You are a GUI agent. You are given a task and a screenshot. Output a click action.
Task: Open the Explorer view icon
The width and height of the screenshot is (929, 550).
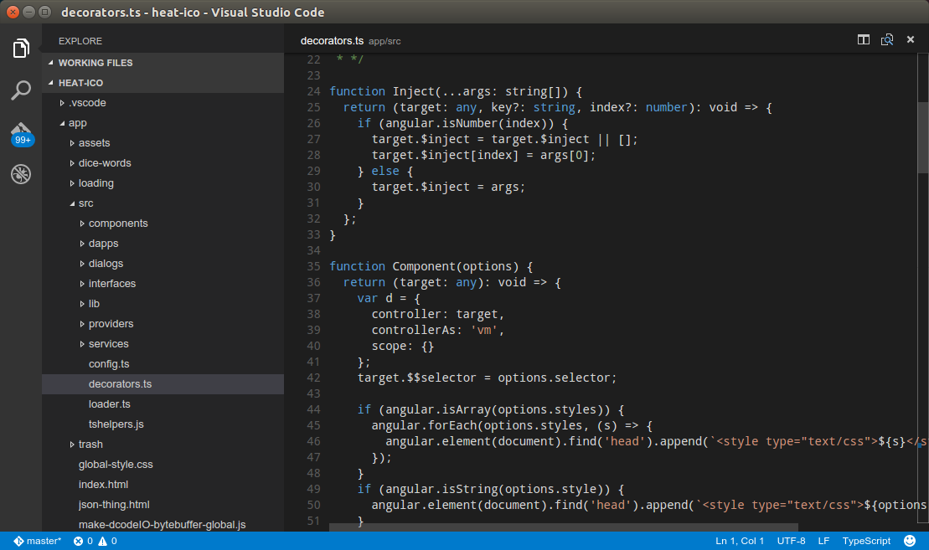[x=21, y=48]
